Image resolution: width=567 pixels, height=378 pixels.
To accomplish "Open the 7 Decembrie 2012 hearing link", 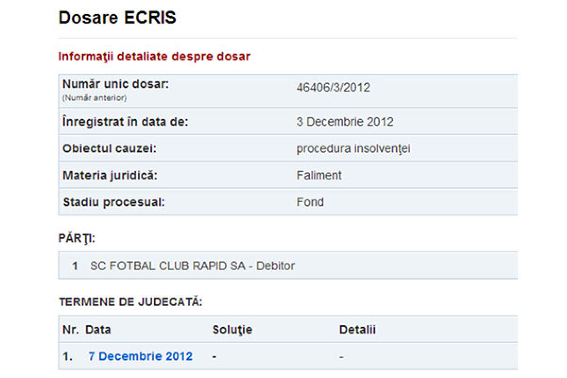I will [140, 356].
